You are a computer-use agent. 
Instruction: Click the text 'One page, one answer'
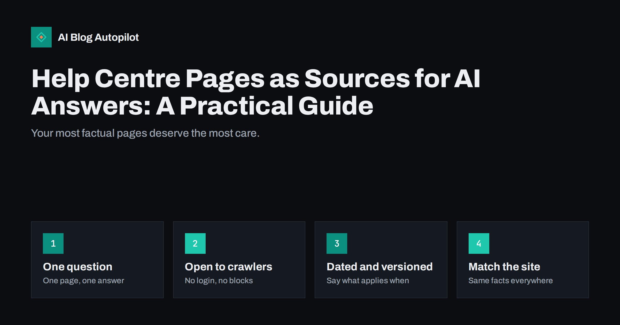click(84, 281)
